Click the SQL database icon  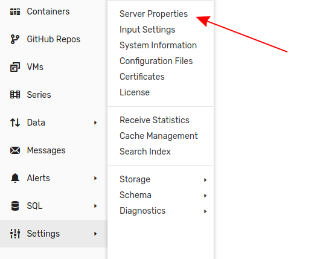[x=15, y=206]
